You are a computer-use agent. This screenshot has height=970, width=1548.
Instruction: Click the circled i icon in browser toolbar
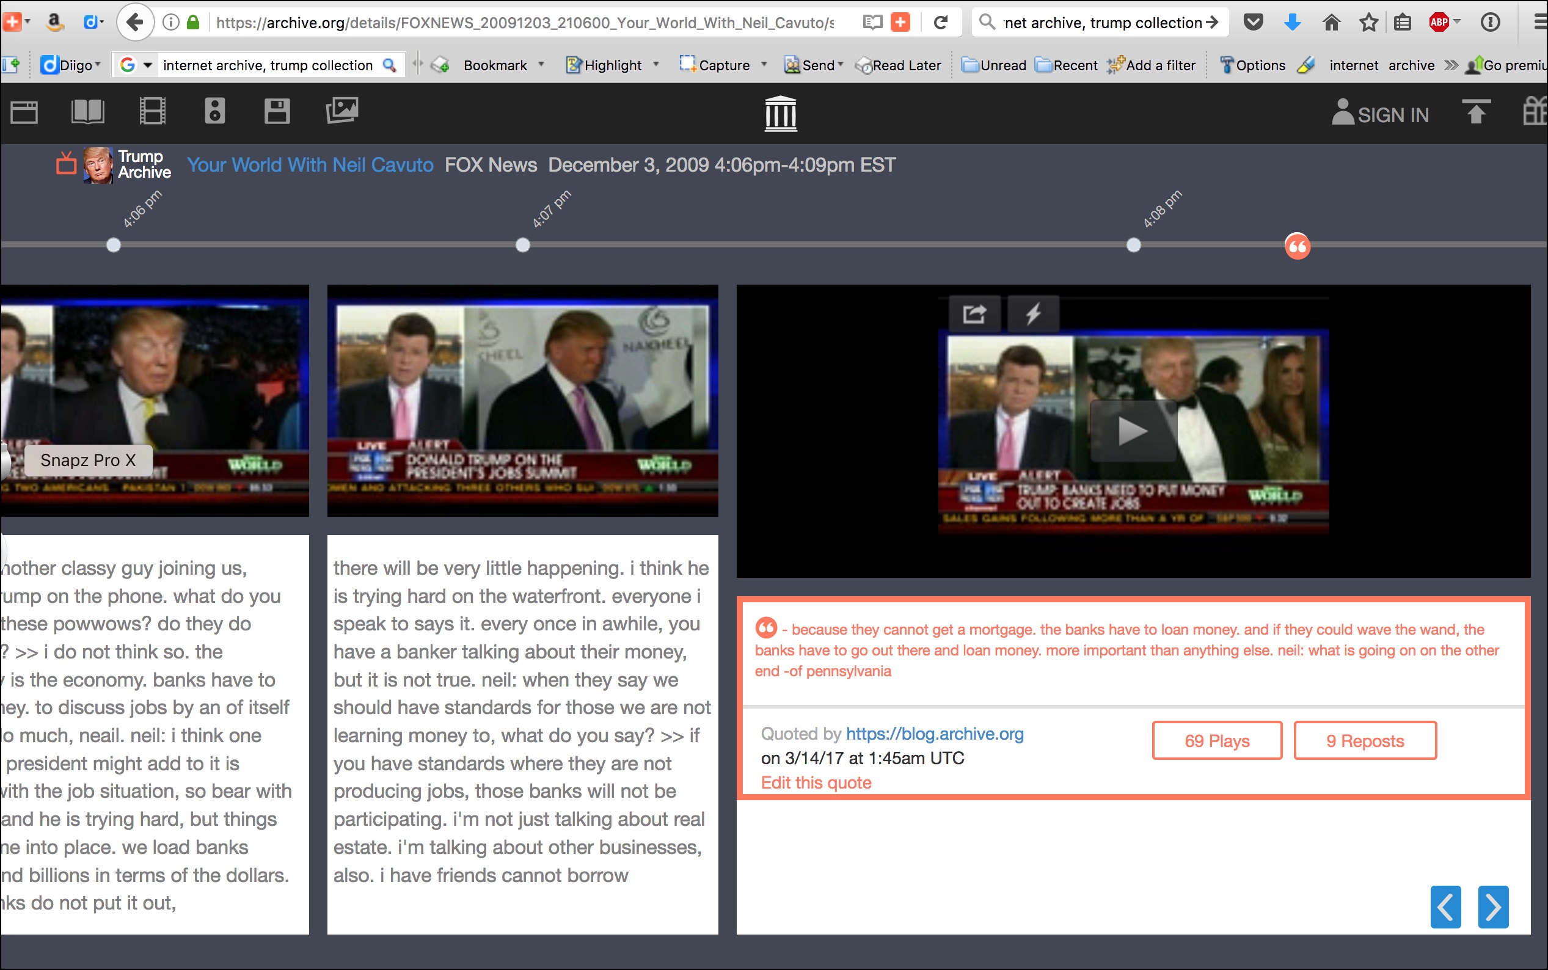(x=1489, y=23)
